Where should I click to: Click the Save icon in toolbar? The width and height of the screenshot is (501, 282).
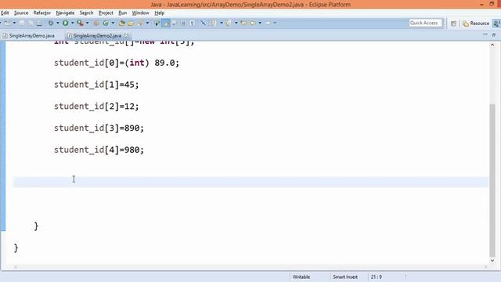click(22, 23)
